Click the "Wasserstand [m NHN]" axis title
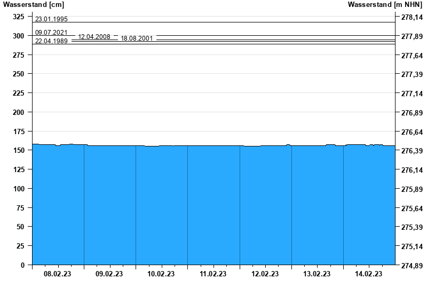Image resolution: width=427 pixels, height=294 pixels. tap(386, 5)
